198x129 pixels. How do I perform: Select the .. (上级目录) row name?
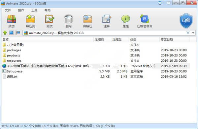(x=15, y=45)
